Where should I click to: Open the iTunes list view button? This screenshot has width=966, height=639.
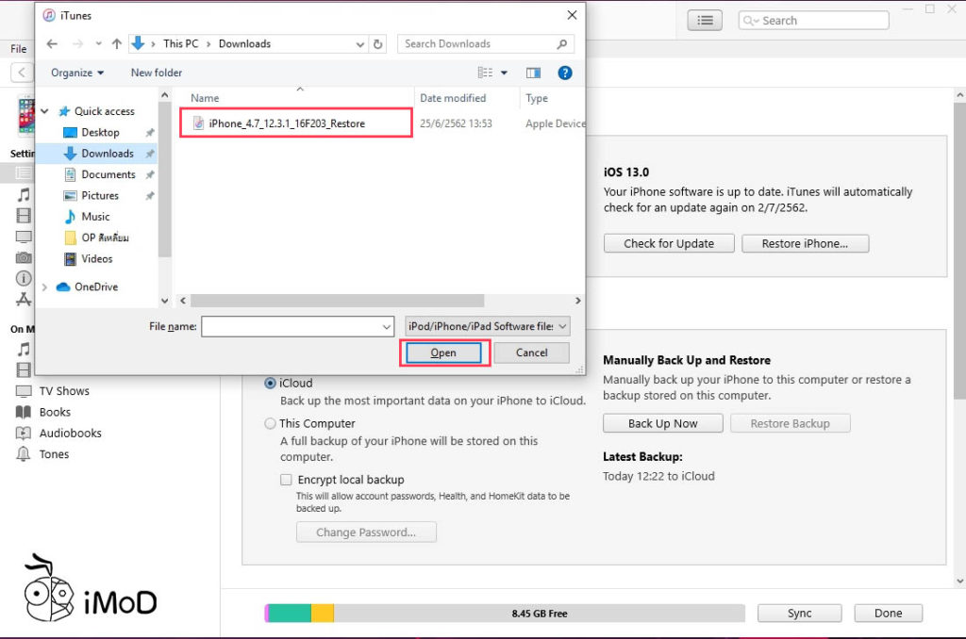coord(705,21)
